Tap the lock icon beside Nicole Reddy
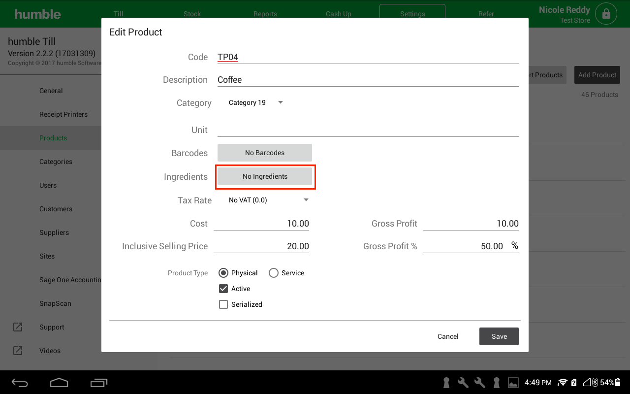Image resolution: width=630 pixels, height=394 pixels. coord(606,14)
